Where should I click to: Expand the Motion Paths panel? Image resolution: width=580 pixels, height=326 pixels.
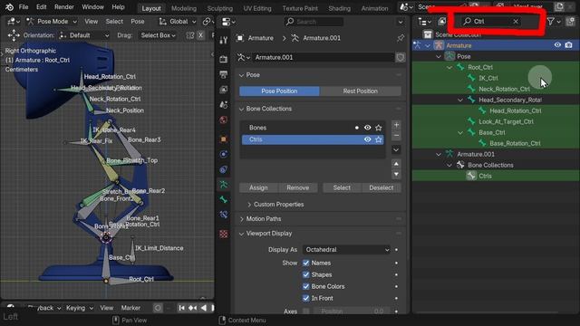[x=241, y=219]
